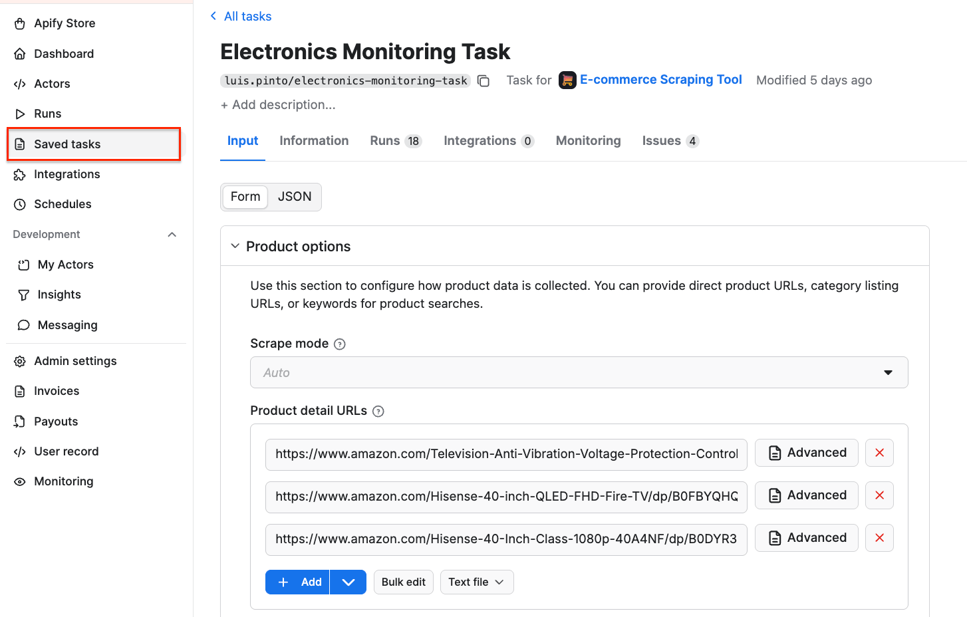Switch the input view to JSON
The image size is (967, 617).
pyautogui.click(x=295, y=196)
